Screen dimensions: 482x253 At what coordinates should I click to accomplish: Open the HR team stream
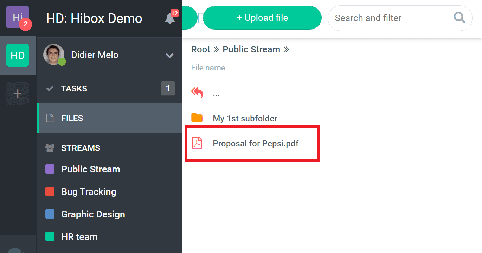tap(79, 237)
